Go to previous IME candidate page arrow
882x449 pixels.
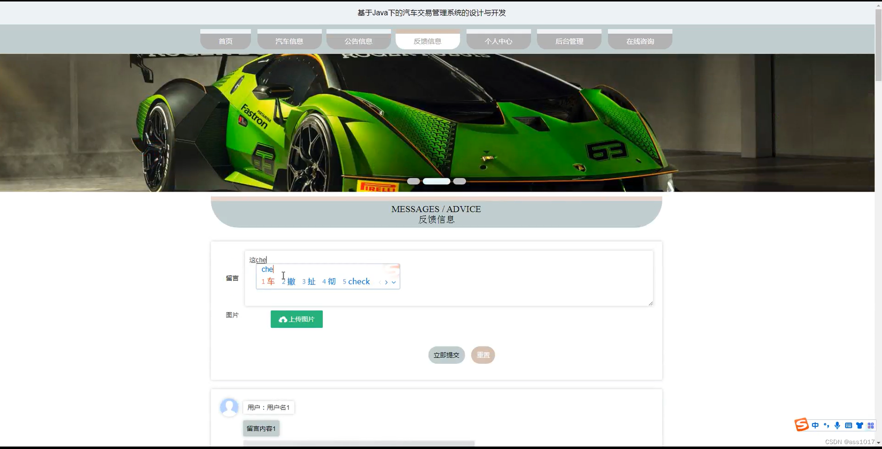pos(380,282)
